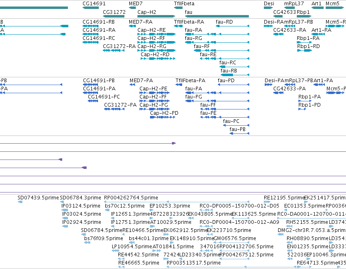This screenshot has width=346, height=269.
Task: Select EST RP004262764.5prime
Action: click(131, 198)
